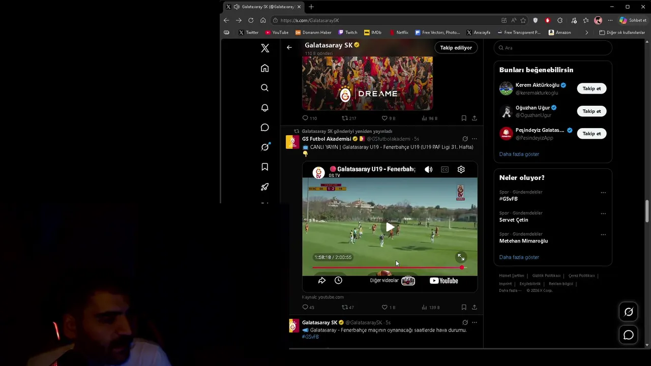Click YouTube share arrow in embedded player
Screen dimensions: 651x366
[321, 281]
